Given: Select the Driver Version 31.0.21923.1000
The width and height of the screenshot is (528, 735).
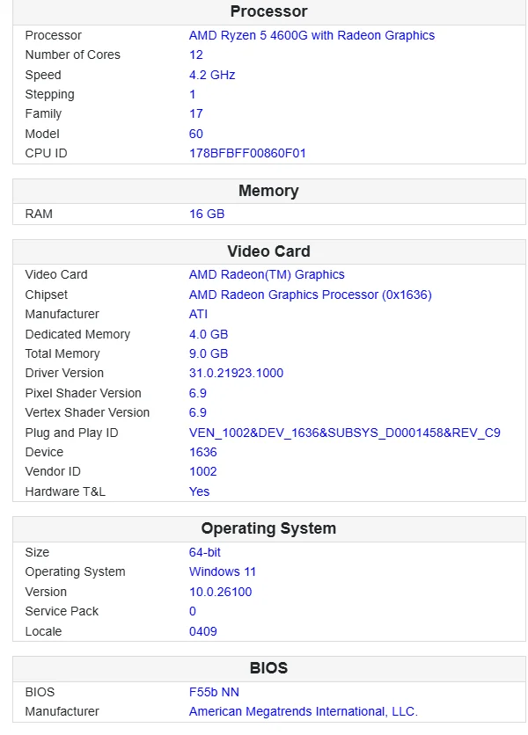Looking at the screenshot, I should [x=236, y=373].
